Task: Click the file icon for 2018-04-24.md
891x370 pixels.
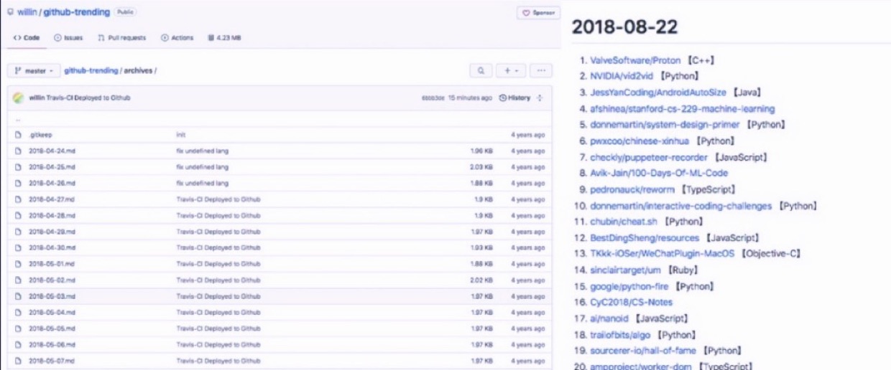Action: [x=18, y=151]
